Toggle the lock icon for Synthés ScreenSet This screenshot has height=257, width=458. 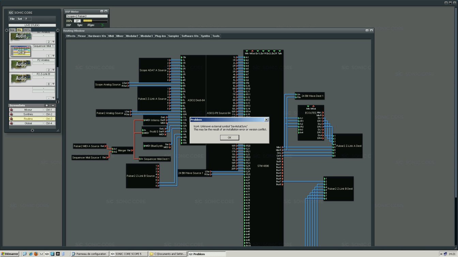pos(11,114)
